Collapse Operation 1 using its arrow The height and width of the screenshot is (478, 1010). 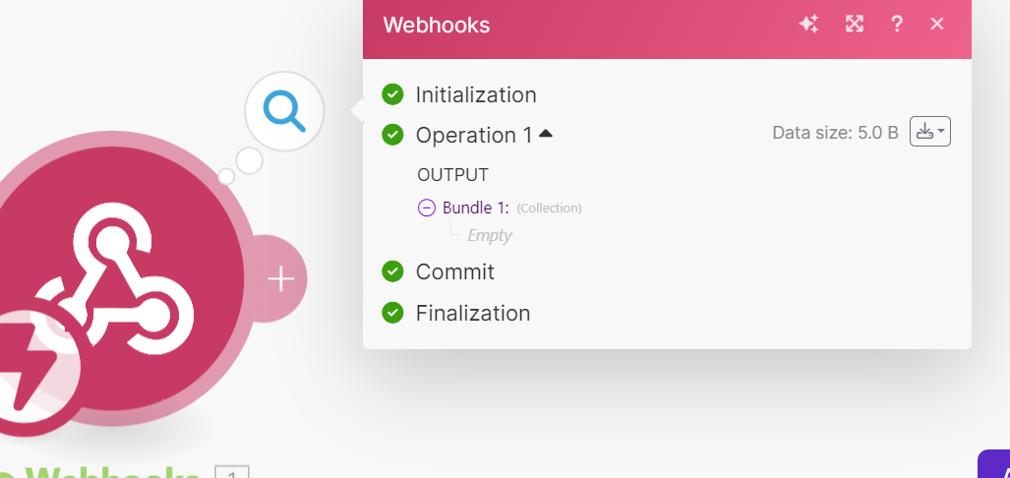pyautogui.click(x=546, y=134)
